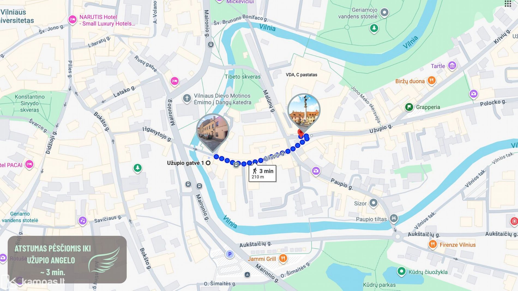
Task: Select the Grapperia flag marker
Action: 409,107
